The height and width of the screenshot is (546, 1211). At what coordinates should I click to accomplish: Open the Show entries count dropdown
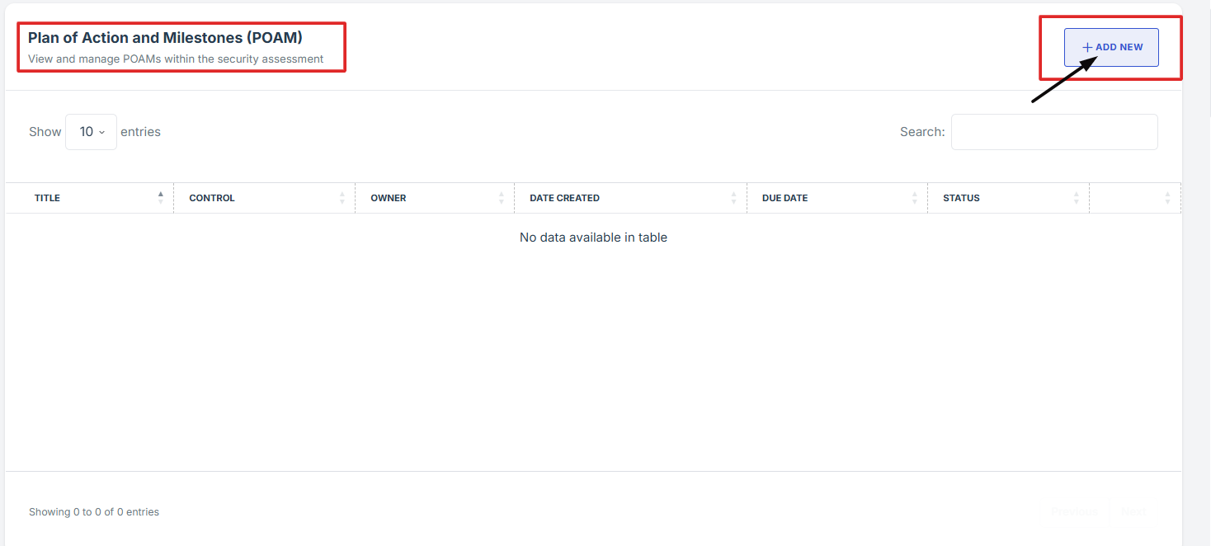[91, 132]
